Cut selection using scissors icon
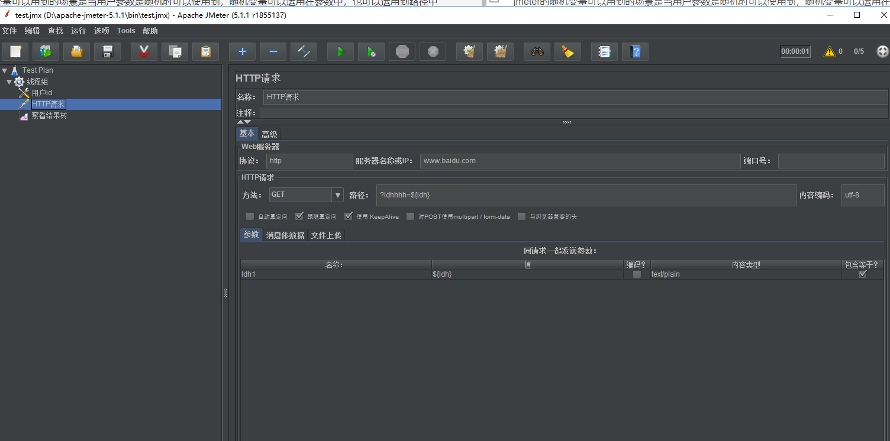890x441 pixels. pyautogui.click(x=144, y=51)
